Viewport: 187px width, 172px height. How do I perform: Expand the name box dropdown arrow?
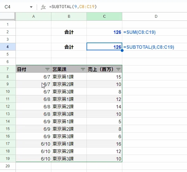click(x=31, y=7)
